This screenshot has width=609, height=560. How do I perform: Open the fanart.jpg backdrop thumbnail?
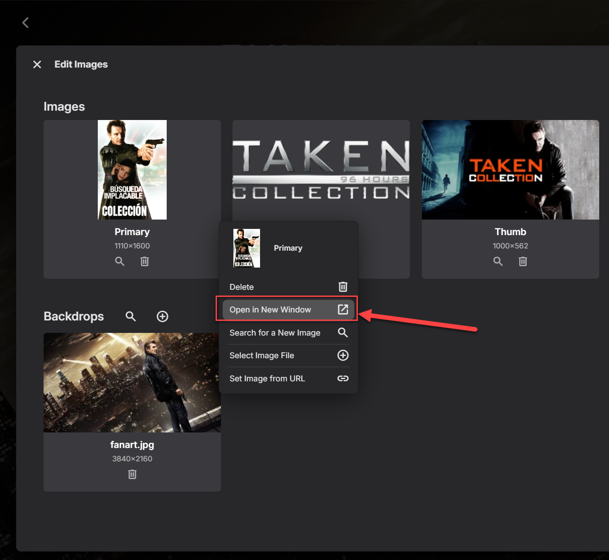coord(132,383)
